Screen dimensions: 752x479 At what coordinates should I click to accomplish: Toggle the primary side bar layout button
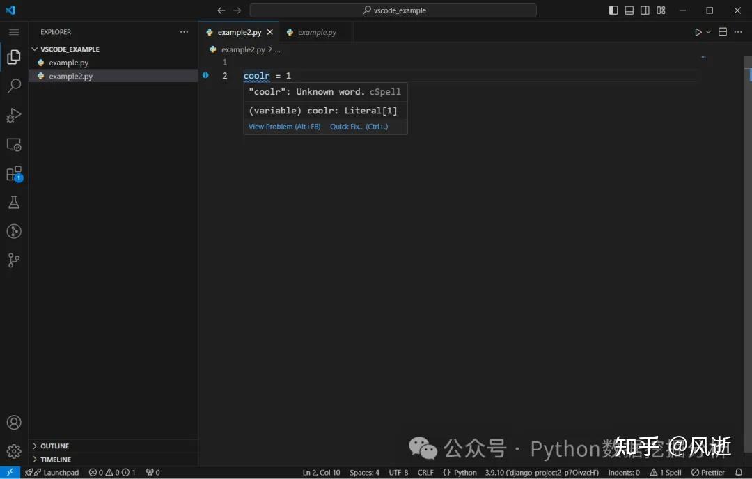tap(613, 10)
